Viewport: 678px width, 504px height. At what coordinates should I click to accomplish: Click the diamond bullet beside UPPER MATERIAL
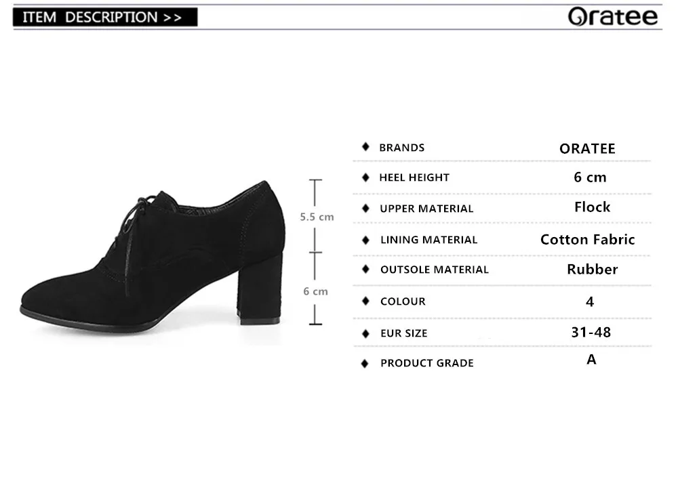[365, 208]
